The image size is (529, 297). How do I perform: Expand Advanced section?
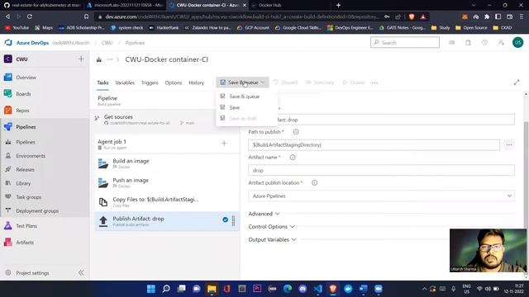[264, 214]
